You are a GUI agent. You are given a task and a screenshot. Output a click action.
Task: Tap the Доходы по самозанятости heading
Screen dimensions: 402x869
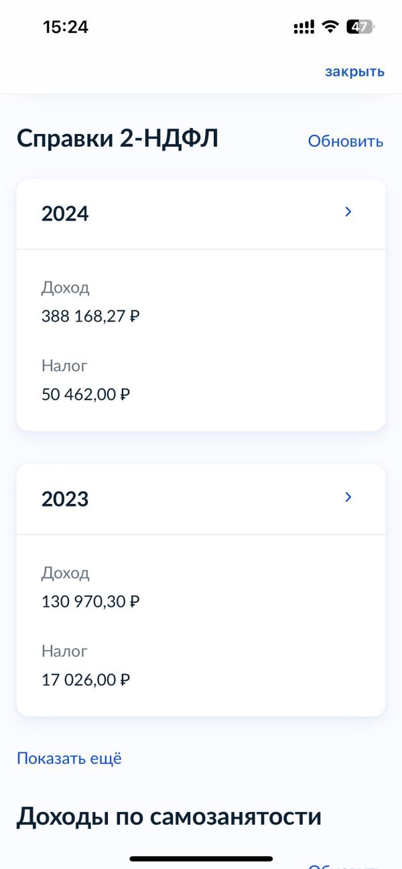(169, 816)
